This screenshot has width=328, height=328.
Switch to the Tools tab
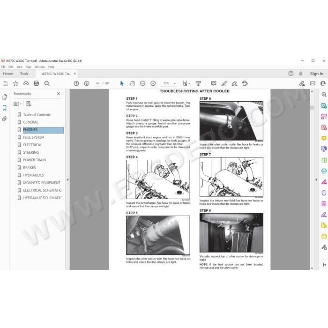tap(24, 74)
